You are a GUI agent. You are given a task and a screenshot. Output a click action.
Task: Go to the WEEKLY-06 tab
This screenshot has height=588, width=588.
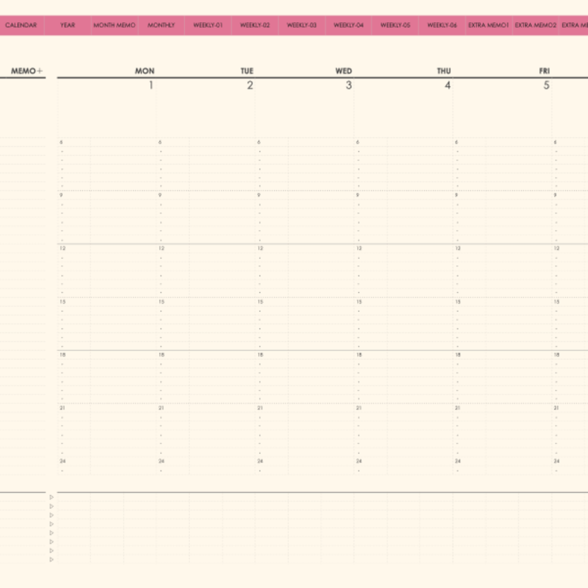point(442,25)
